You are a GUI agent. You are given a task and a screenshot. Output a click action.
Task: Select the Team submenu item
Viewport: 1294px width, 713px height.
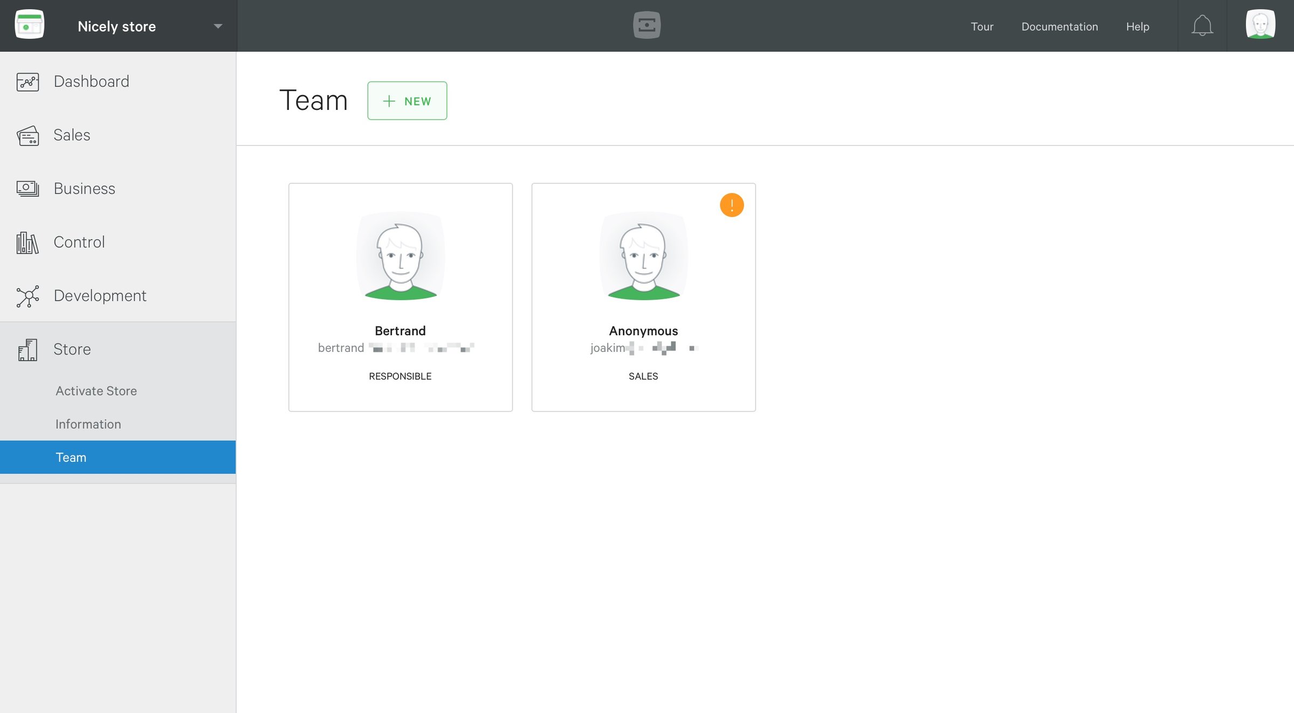[118, 457]
